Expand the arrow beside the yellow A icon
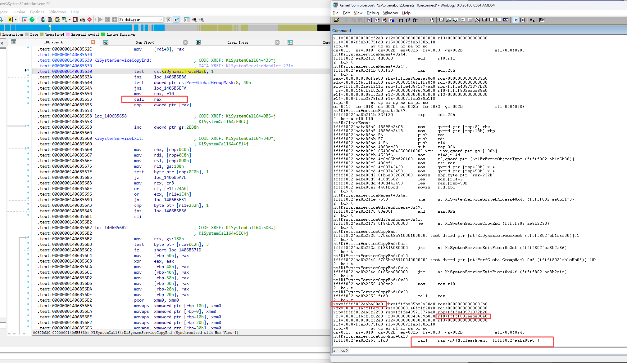This screenshot has width=627, height=363. [x=16, y=20]
